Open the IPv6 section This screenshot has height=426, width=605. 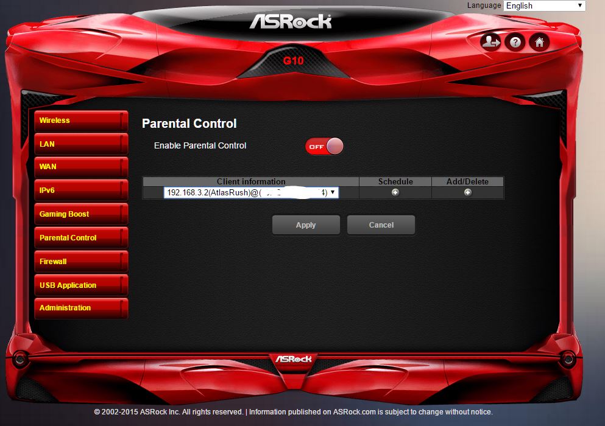[x=80, y=190]
